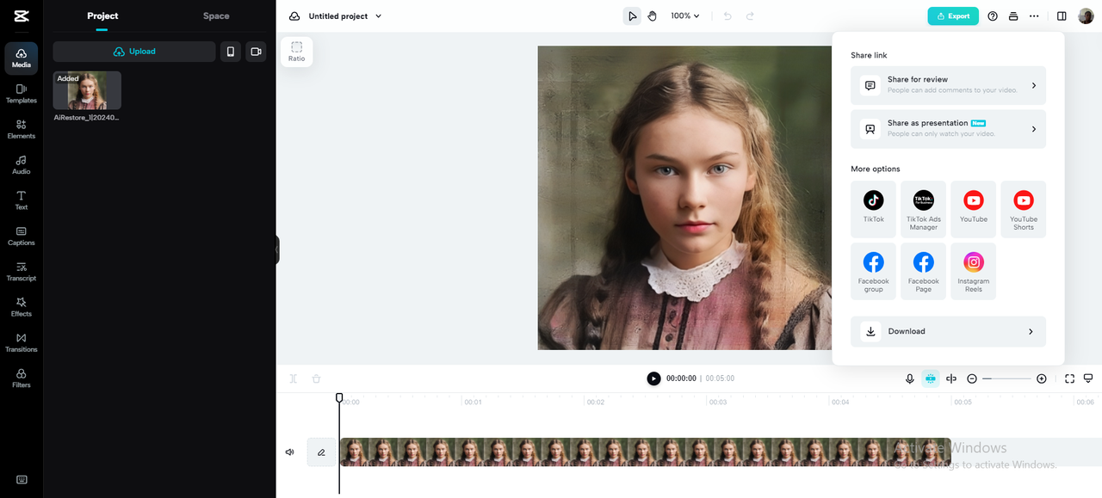Open the Media panel in sidebar

click(x=22, y=58)
